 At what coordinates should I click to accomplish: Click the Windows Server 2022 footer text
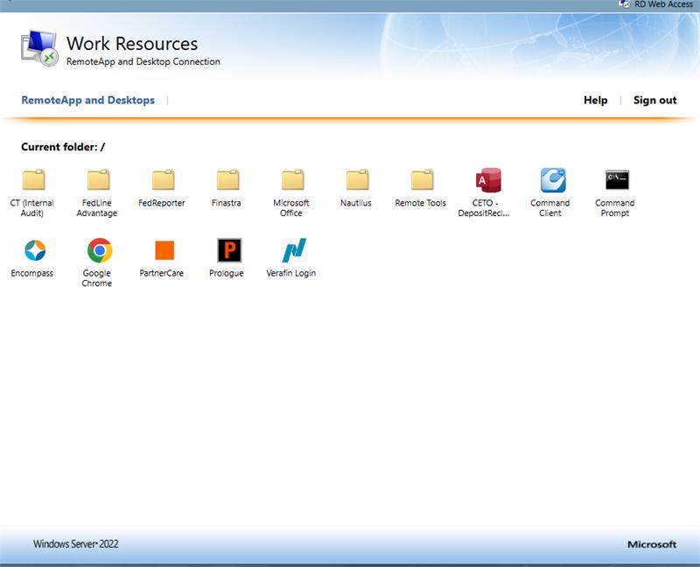[76, 543]
